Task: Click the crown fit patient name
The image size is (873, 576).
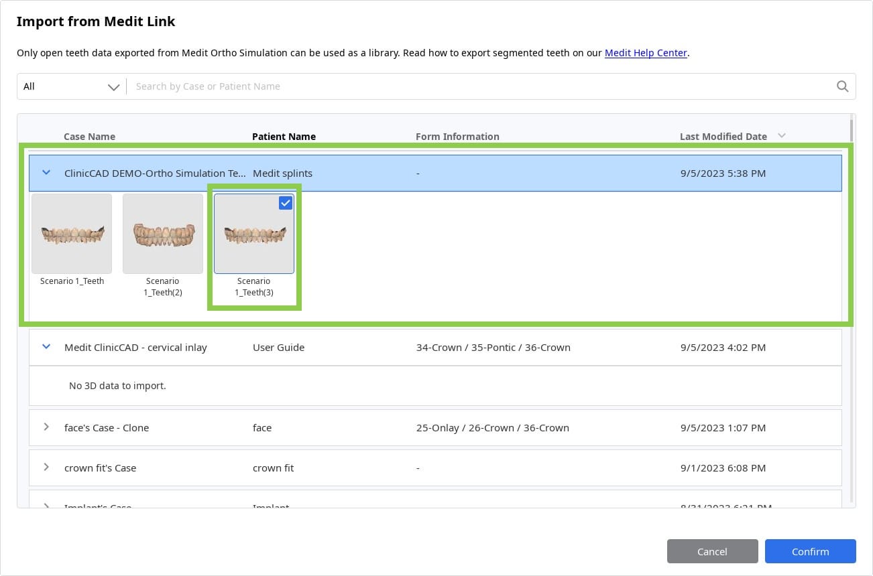Action: (273, 468)
